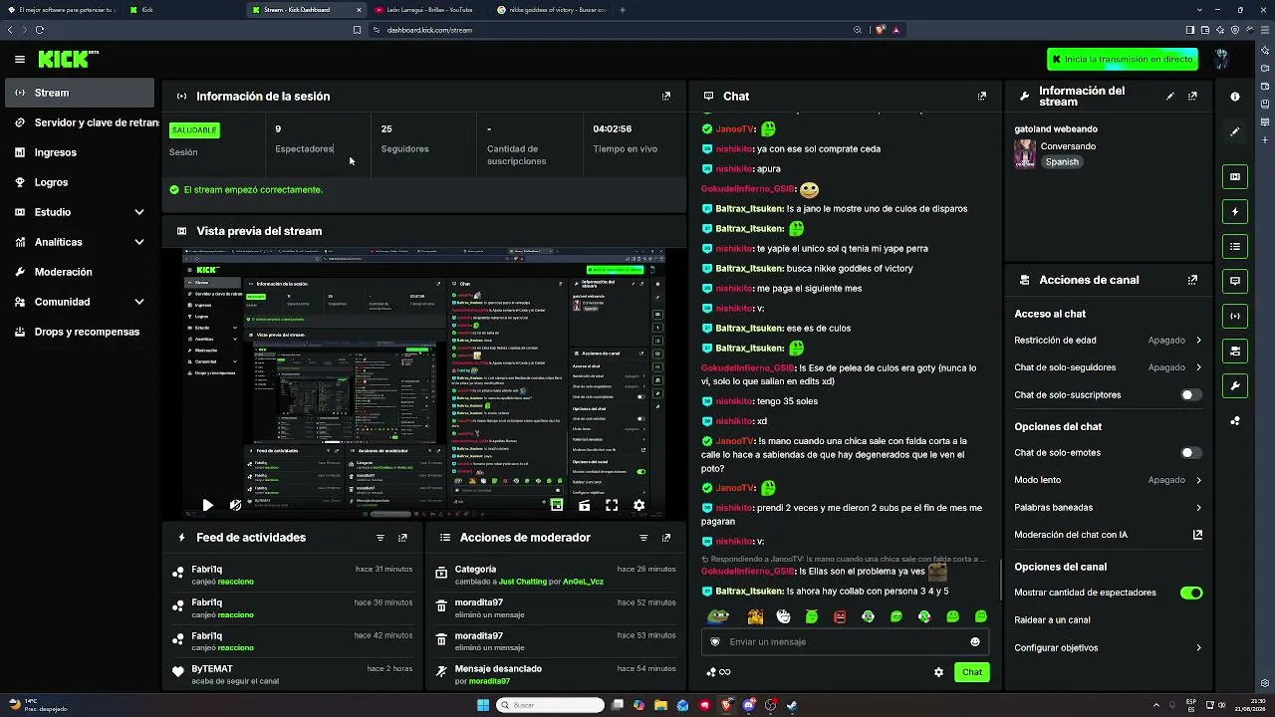Pop out the Acciones de moderador panel

coord(666,538)
